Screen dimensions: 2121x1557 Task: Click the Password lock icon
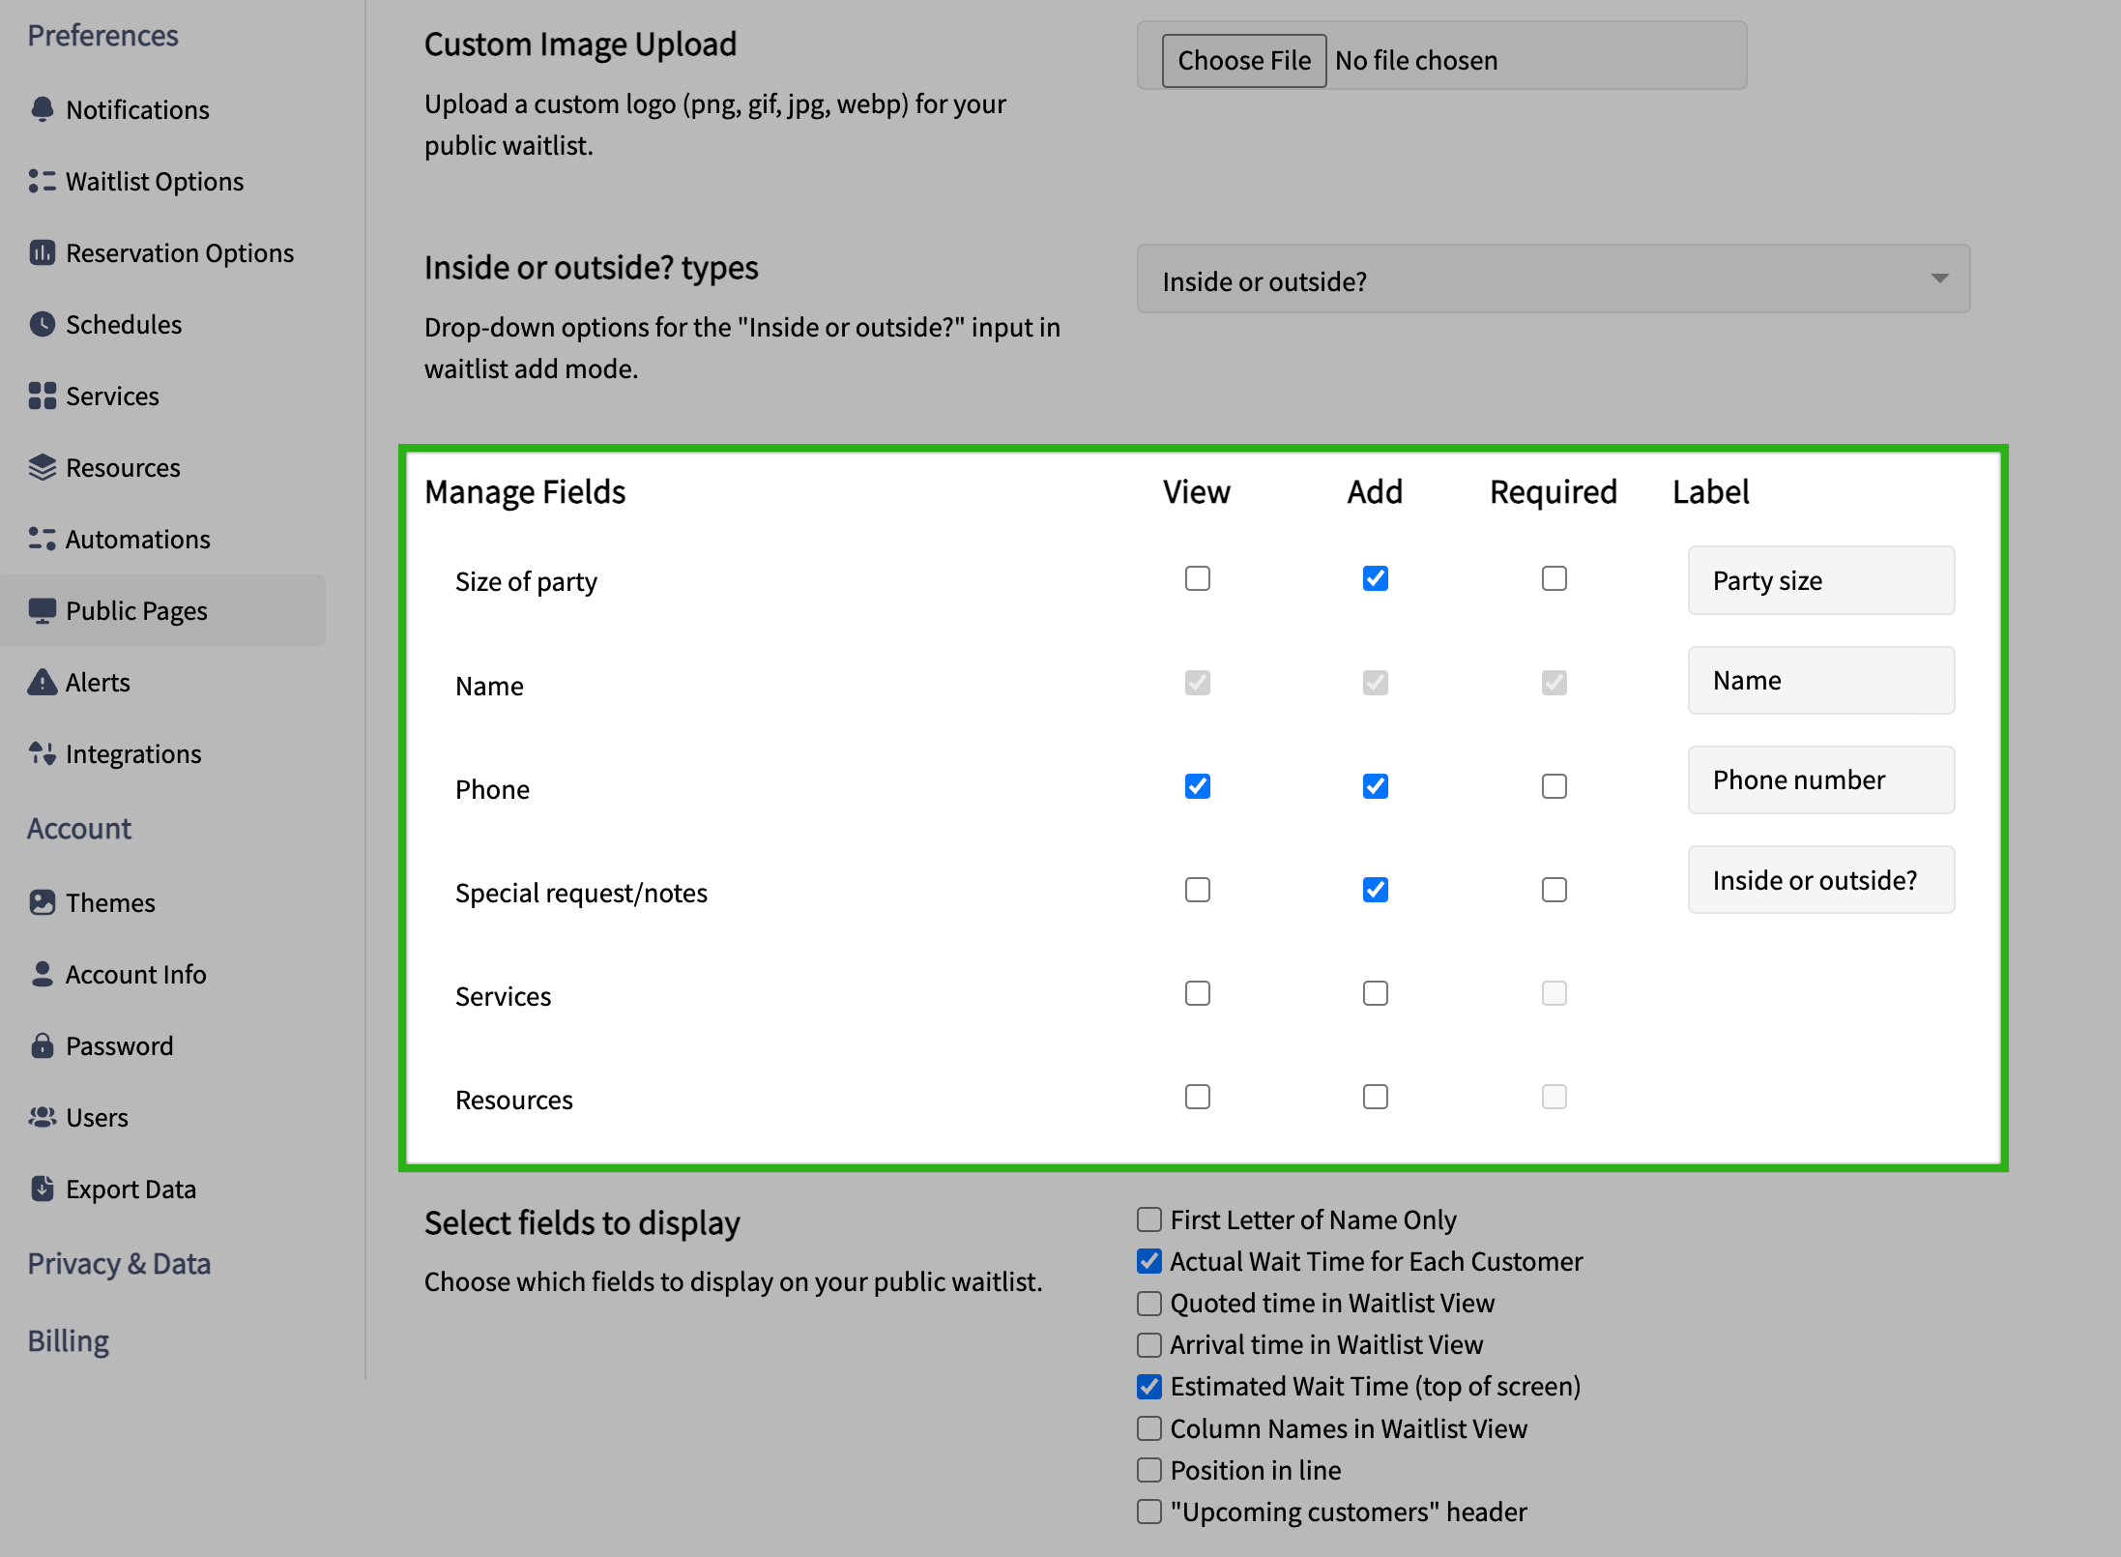pos(42,1045)
